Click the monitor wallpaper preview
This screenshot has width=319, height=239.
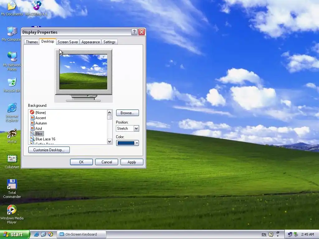[x=83, y=72]
